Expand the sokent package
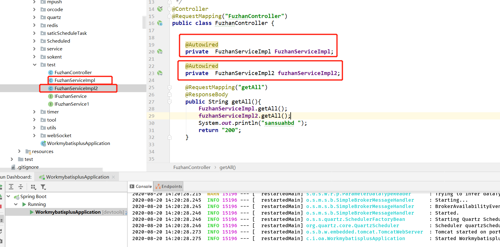Viewport: 500px width, 247px height. point(34,57)
